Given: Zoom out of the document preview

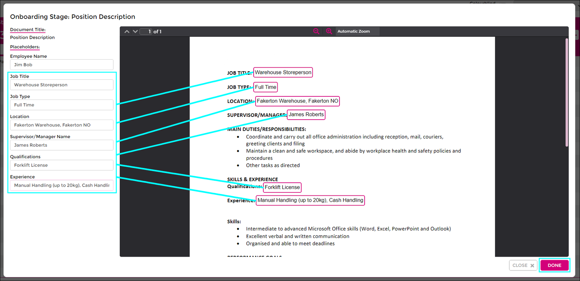Looking at the screenshot, I should [x=316, y=31].
